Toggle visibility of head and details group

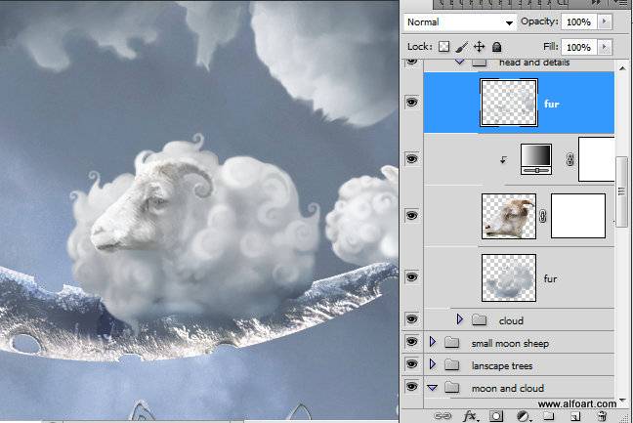coord(411,62)
